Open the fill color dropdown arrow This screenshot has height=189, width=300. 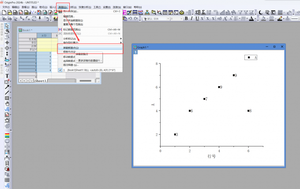pos(267,19)
